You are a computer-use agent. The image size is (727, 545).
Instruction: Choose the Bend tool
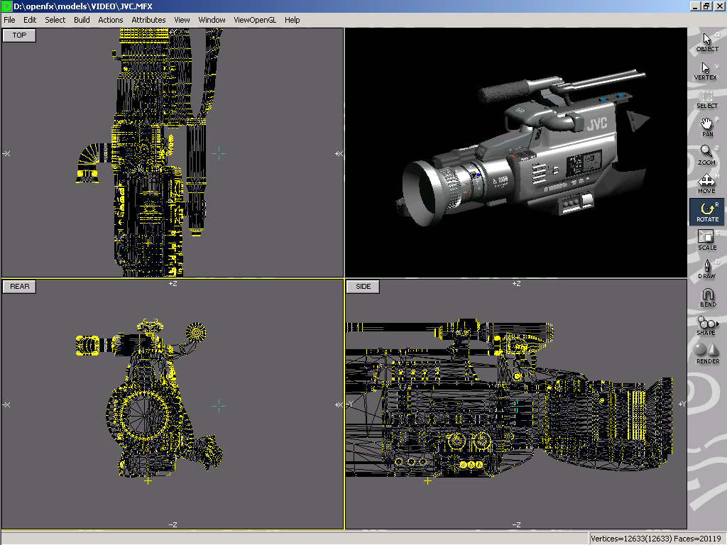(x=707, y=297)
